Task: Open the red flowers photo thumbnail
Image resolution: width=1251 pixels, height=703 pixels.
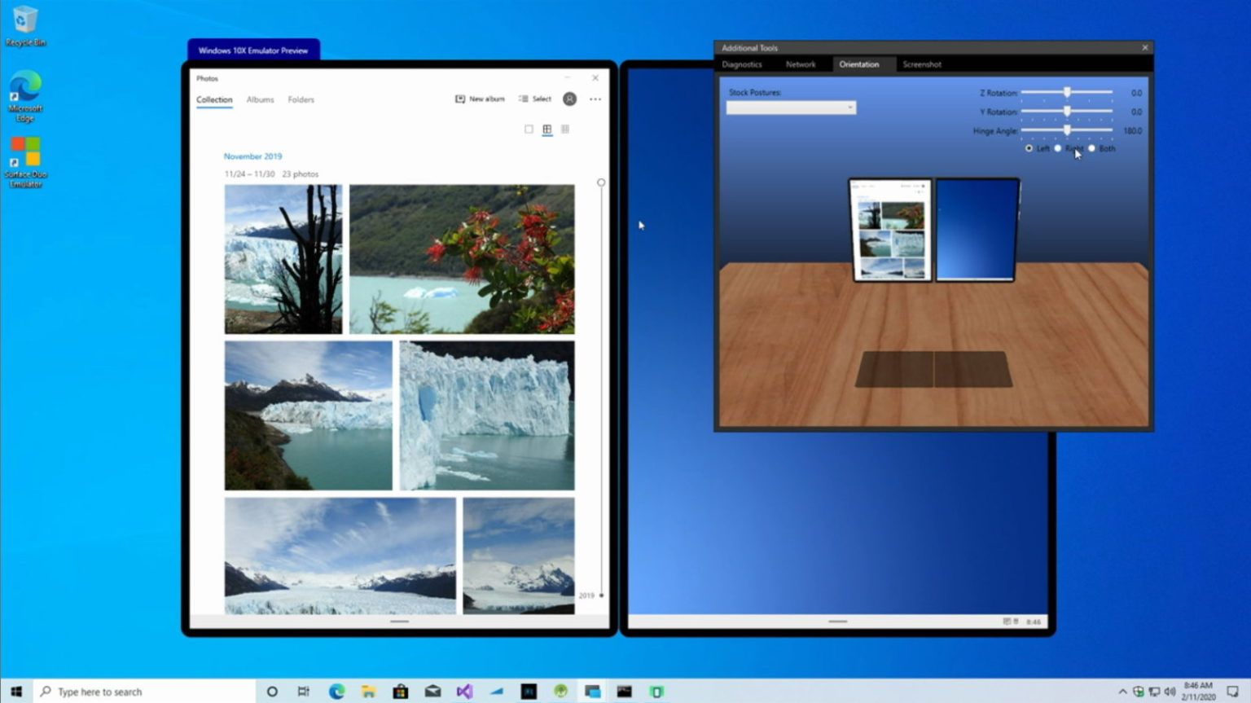Action: pyautogui.click(x=462, y=259)
